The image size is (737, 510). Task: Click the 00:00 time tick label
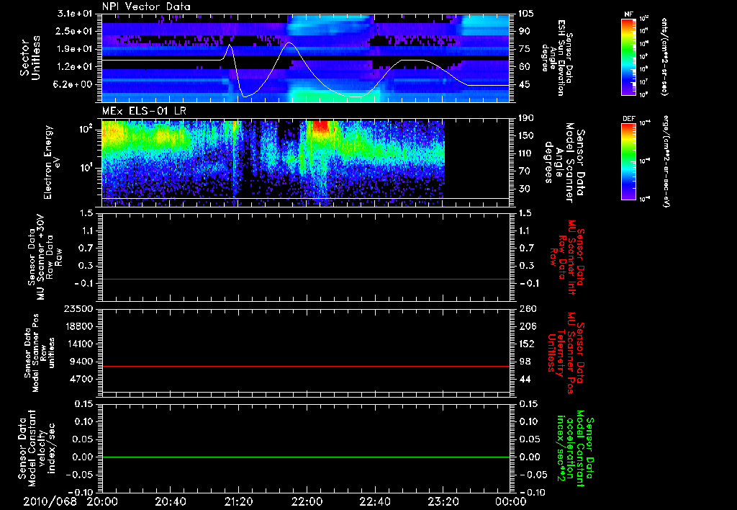pos(511,501)
